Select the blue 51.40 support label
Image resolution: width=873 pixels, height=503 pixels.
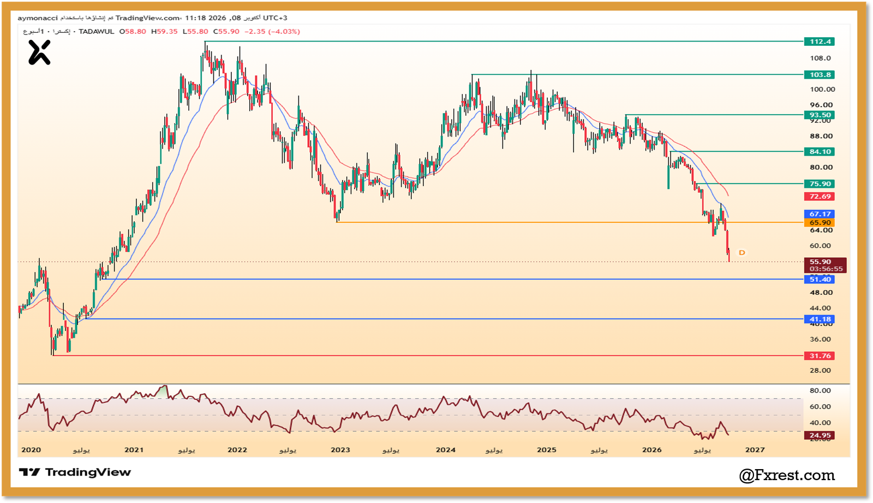click(x=820, y=280)
